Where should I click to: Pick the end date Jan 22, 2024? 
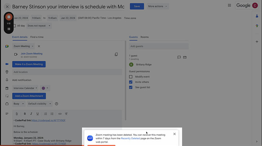click(x=68, y=18)
